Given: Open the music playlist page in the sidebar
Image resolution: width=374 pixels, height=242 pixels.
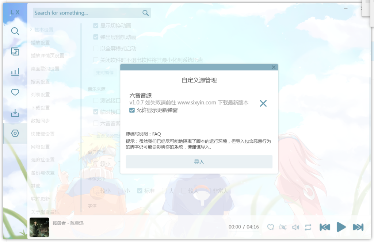Looking at the screenshot, I should click(15, 52).
